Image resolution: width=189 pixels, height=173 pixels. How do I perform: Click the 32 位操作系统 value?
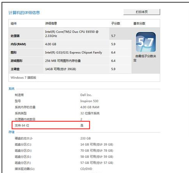90,113
